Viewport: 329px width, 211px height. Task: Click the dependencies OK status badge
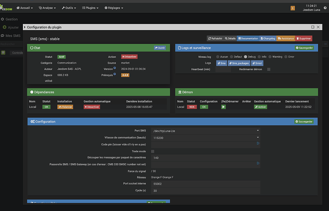pyautogui.click(x=46, y=107)
